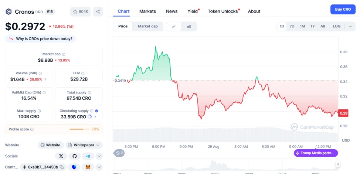The image size is (360, 187).
Task: Open the Website link
Action: pyautogui.click(x=51, y=145)
